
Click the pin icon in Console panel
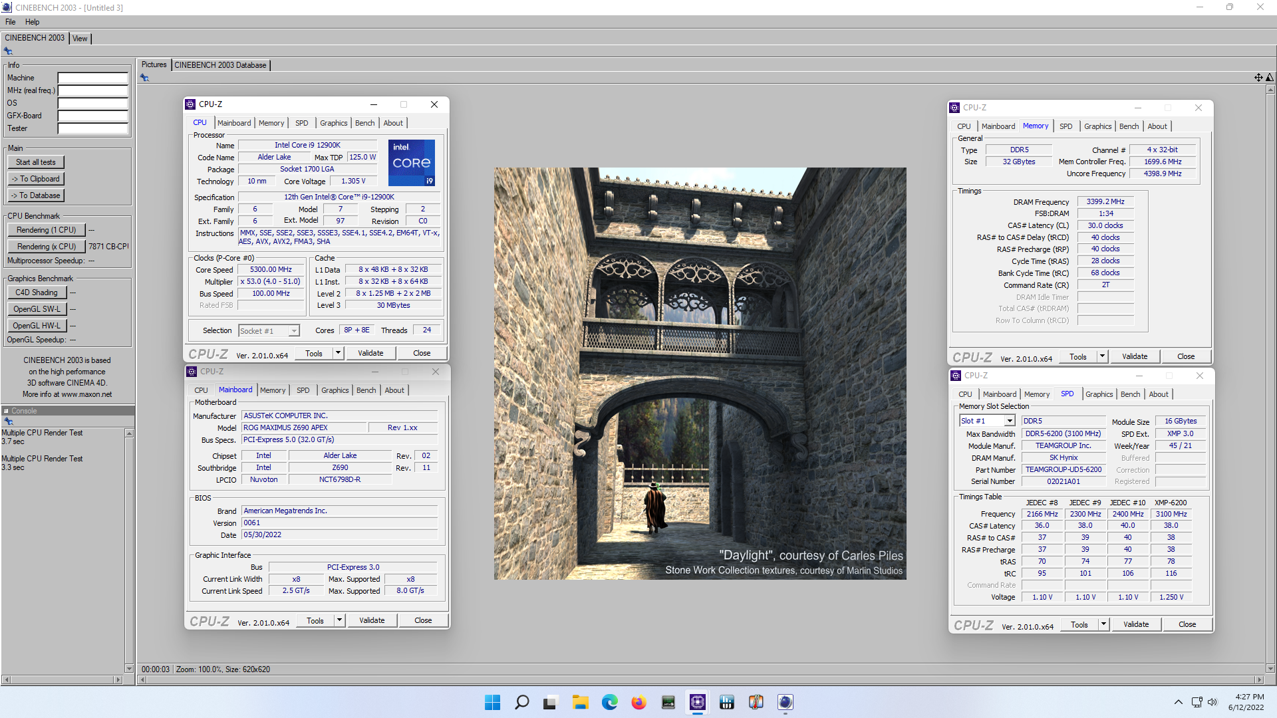(x=9, y=421)
